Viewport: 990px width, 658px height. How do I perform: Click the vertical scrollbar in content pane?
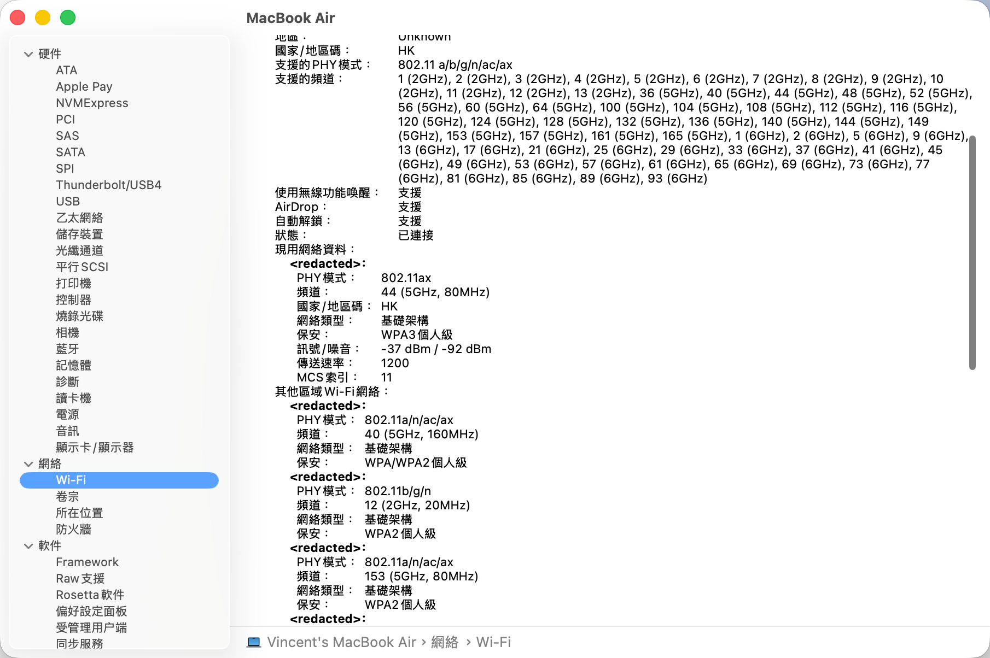[x=972, y=251]
